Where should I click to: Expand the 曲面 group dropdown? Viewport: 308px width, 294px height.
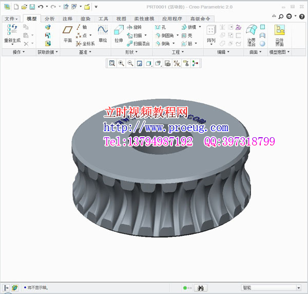(x=255, y=52)
